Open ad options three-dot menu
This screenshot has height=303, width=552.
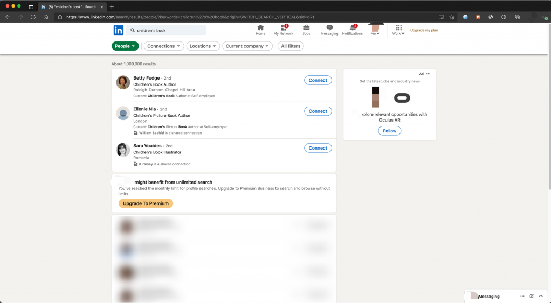coord(429,74)
